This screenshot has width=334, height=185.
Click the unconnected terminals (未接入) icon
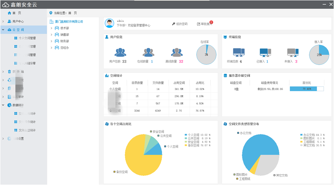[293, 53]
